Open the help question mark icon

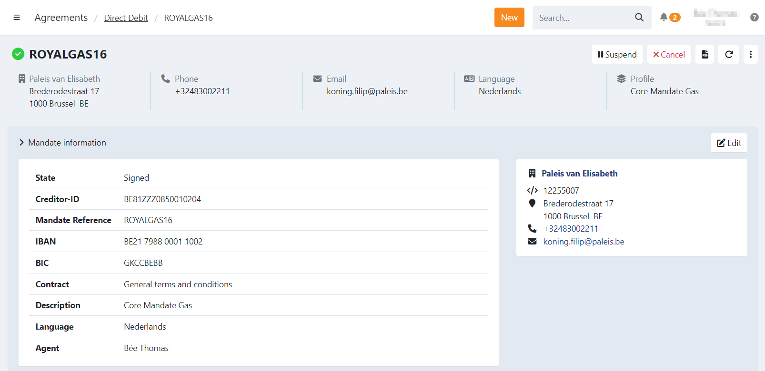(754, 18)
